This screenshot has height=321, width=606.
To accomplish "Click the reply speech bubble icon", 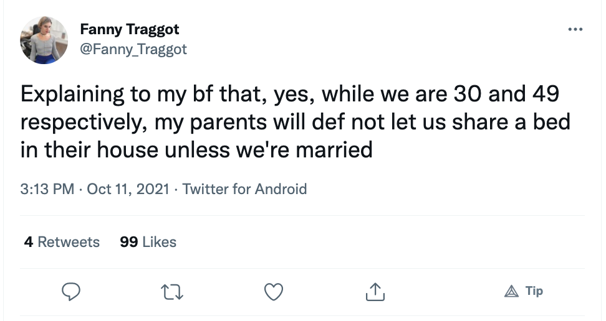I will [x=71, y=292].
